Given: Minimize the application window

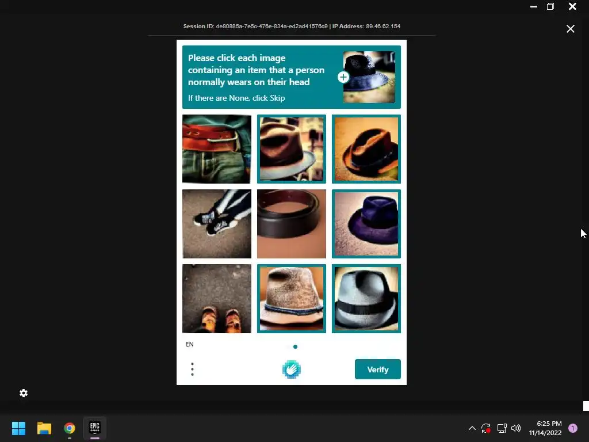Looking at the screenshot, I should [533, 6].
